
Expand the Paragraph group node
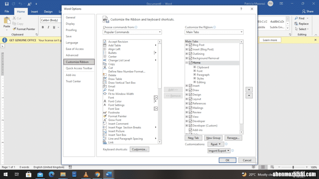(195, 75)
